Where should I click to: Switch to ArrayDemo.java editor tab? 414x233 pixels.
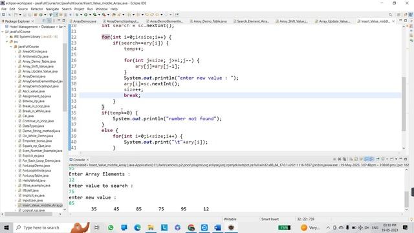[x=83, y=21]
